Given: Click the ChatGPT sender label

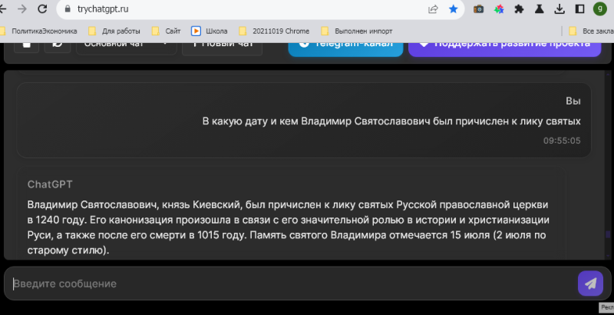Looking at the screenshot, I should coord(50,184).
